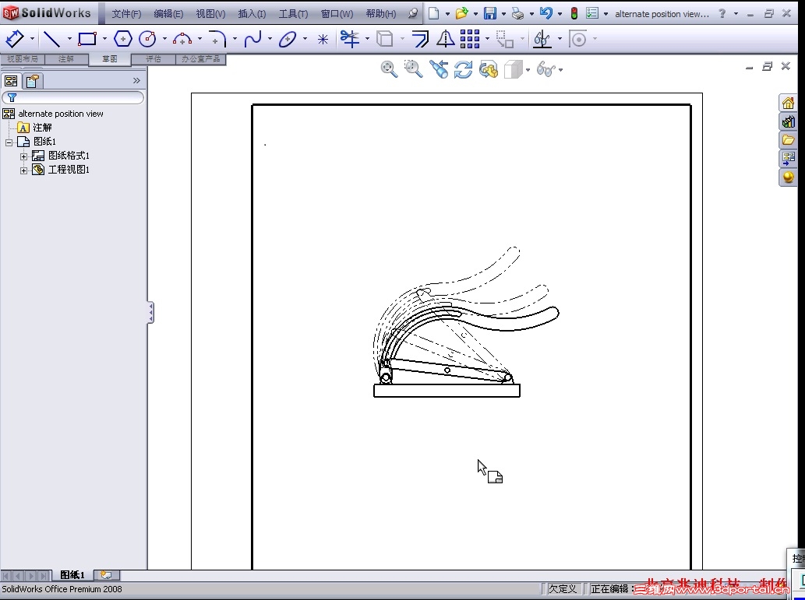805x600 pixels.
Task: Open the 窗口(W) menu
Action: coord(337,14)
